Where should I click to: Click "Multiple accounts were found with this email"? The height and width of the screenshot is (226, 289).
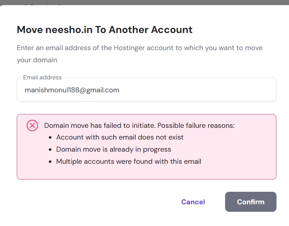point(129,161)
